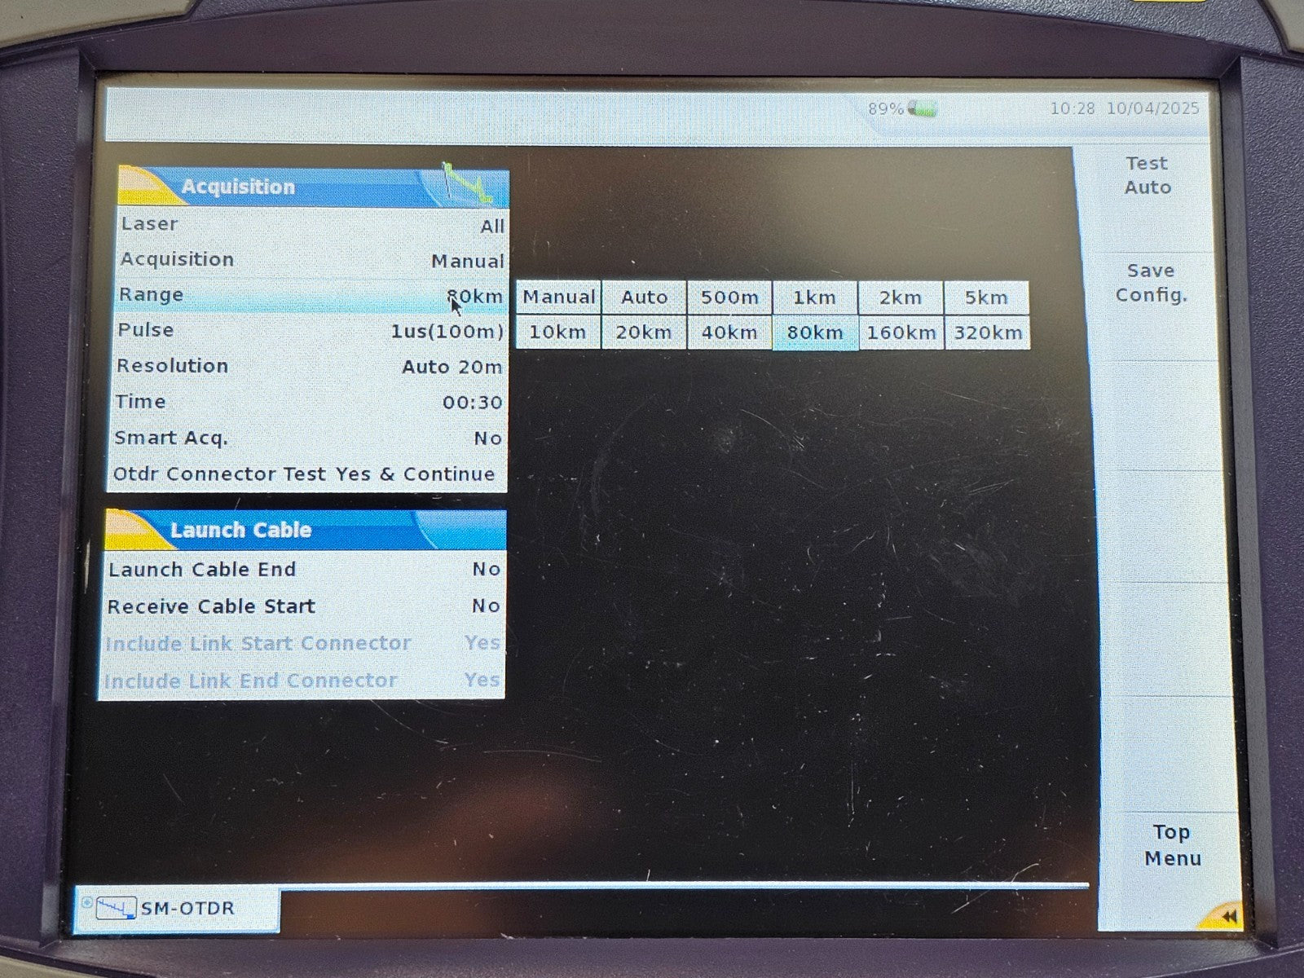Click the OTDR trace icon in Acquisition header
The height and width of the screenshot is (978, 1304).
coord(468,183)
